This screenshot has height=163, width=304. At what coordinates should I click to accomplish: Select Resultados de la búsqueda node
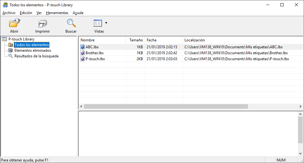coord(37,56)
